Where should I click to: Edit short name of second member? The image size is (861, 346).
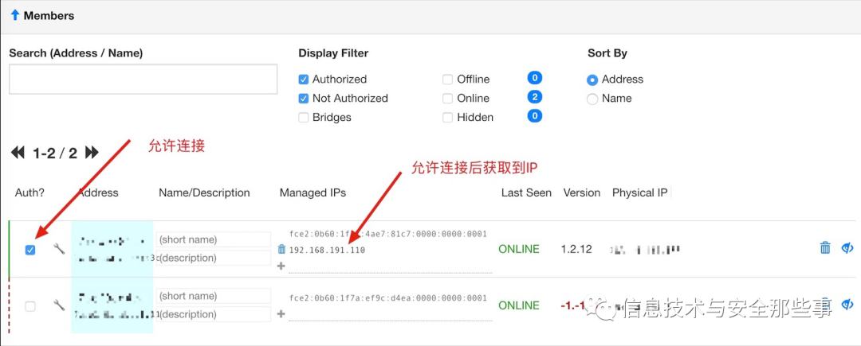click(214, 296)
